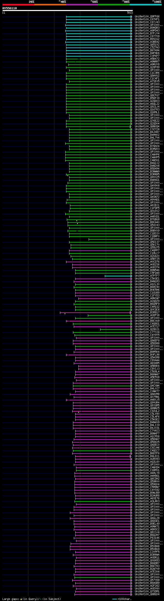This screenshot has width=164, height=601.
Task: Open the UniRef100_Q6DGE1 entry
Action: click(147, 521)
